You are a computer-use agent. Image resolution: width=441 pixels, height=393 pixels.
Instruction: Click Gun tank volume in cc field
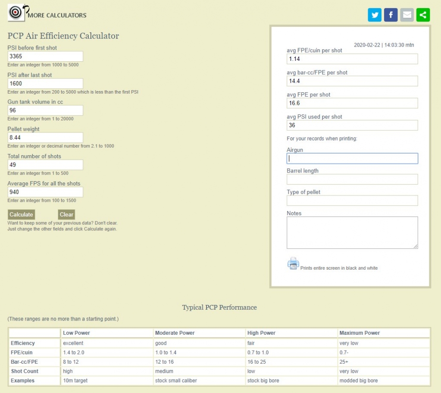45,110
